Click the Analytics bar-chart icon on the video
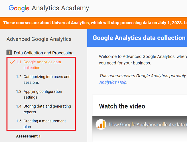Screen dimensions: 187x142 [x=101, y=124]
